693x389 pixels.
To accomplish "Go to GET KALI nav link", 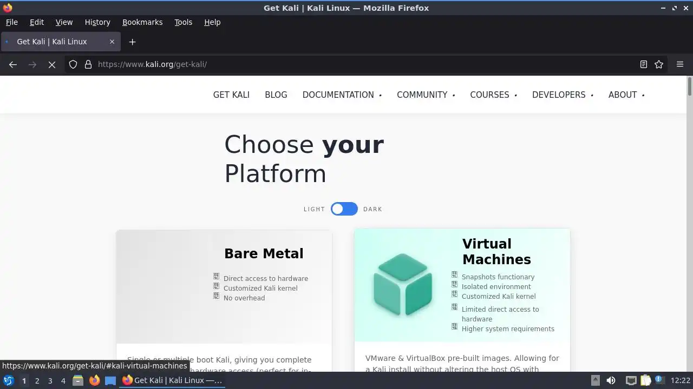I will click(231, 95).
